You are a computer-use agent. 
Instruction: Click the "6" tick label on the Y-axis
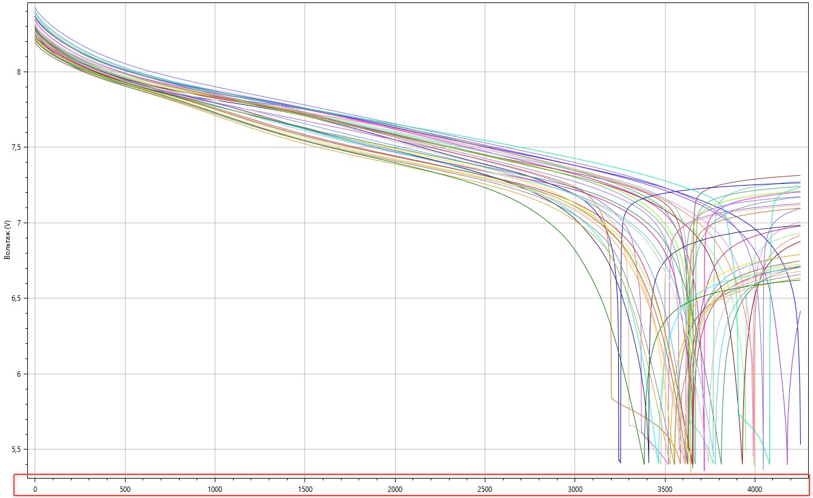pyautogui.click(x=19, y=374)
